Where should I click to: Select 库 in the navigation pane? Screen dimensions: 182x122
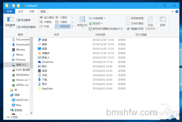pyautogui.click(x=14, y=90)
